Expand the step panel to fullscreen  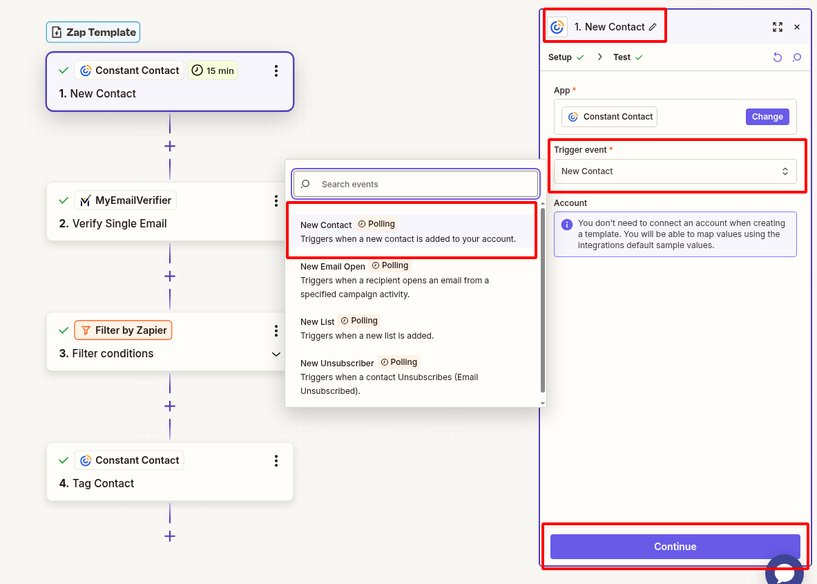[x=778, y=27]
